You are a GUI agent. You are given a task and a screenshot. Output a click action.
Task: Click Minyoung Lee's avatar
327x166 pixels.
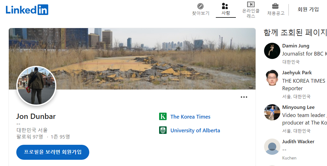point(272,112)
